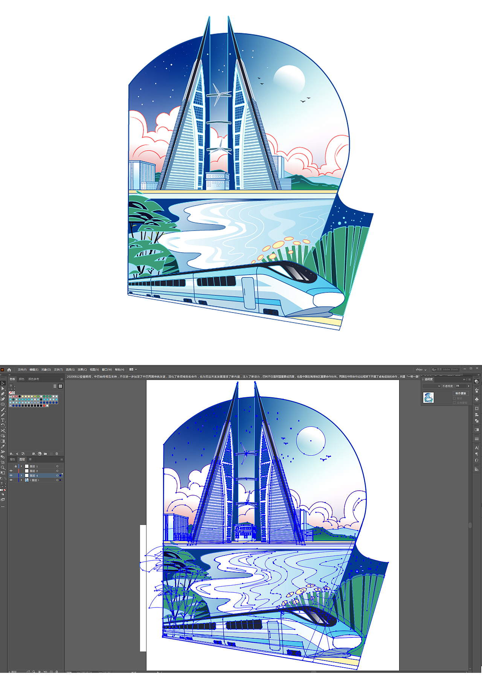The image size is (482, 682).
Task: Switch swatches panel to thumbnail grid view
Action: 60,386
